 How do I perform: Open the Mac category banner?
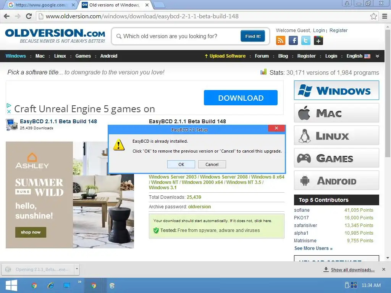[336, 113]
